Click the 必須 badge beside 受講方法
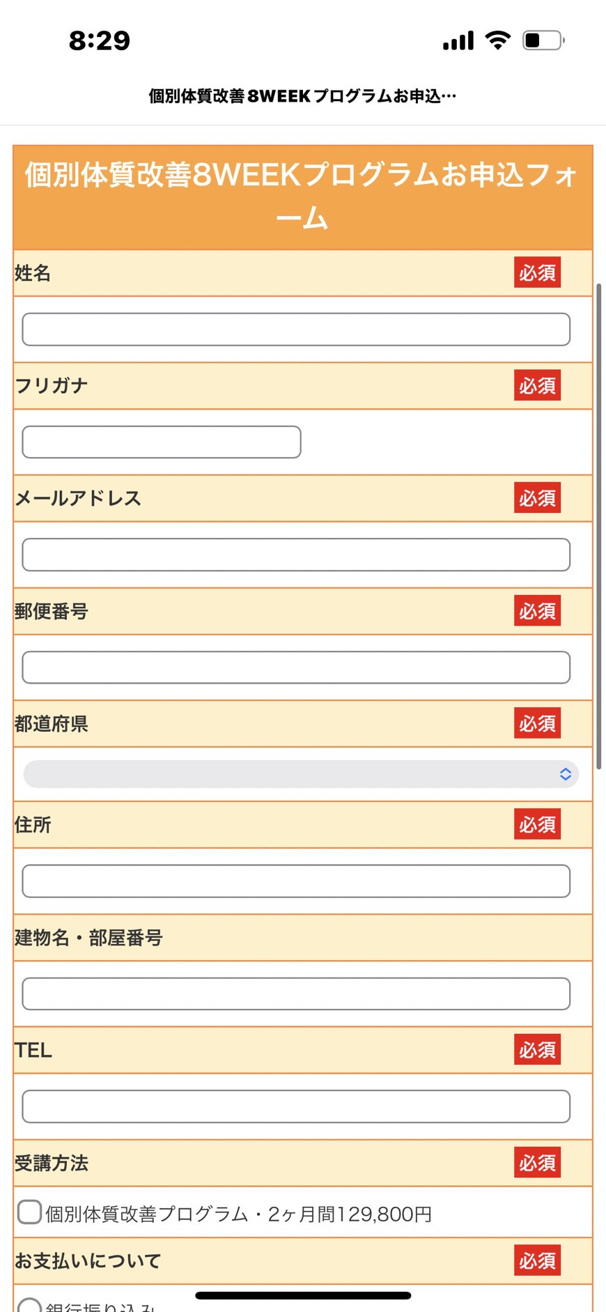 click(x=537, y=1162)
